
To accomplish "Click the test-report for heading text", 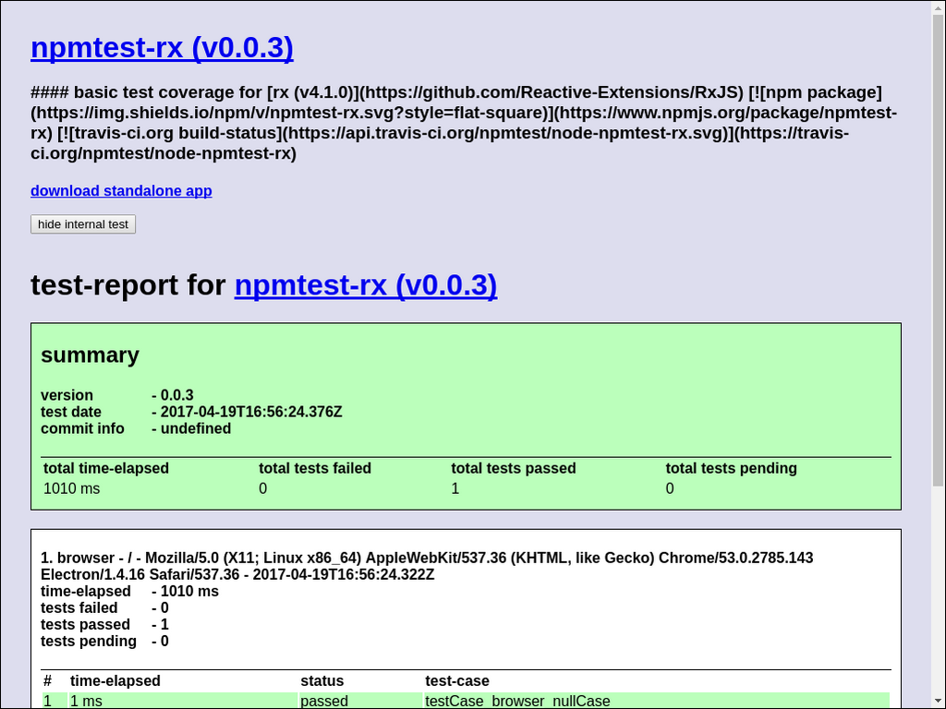I will coord(127,285).
